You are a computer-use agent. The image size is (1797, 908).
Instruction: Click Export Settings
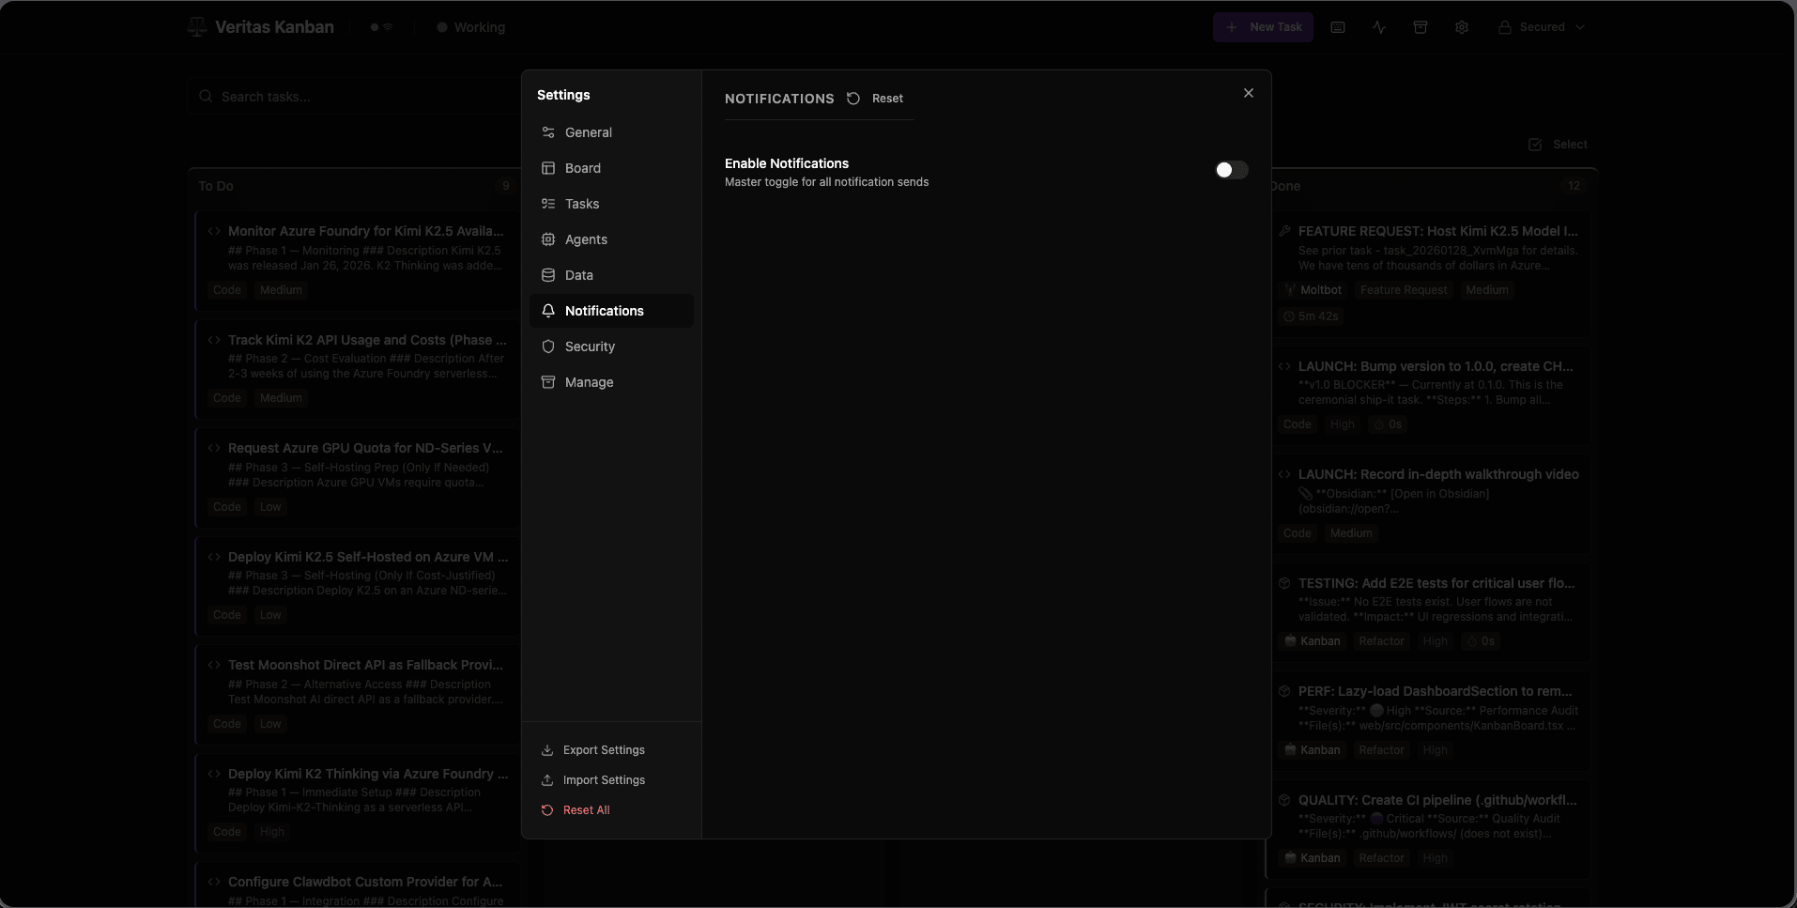pyautogui.click(x=603, y=750)
